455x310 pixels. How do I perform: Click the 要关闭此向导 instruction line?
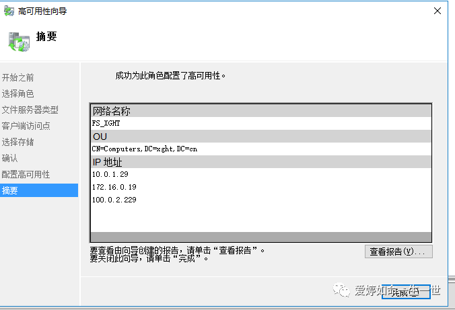[x=149, y=258]
